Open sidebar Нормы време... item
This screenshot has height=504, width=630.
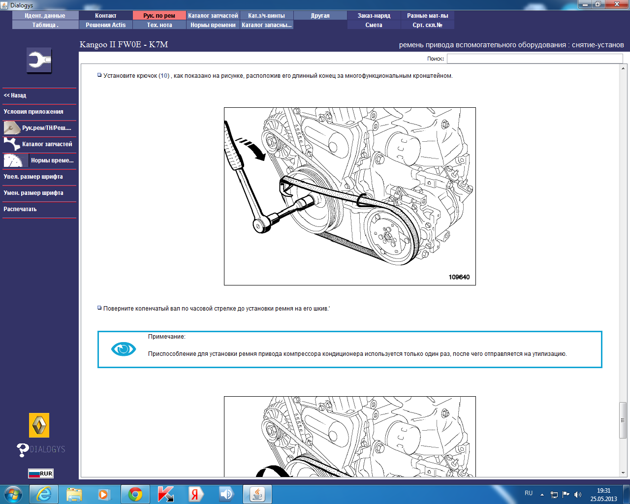[x=39, y=160]
